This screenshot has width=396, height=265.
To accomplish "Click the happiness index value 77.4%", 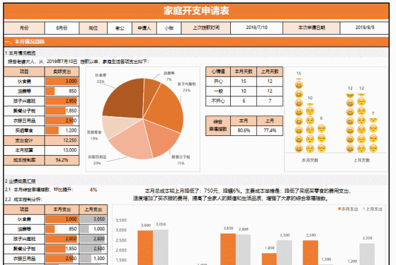I will pos(270,130).
